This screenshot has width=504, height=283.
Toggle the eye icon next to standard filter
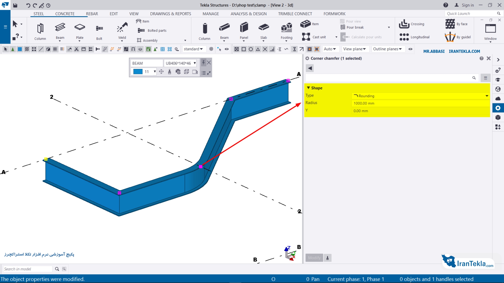(x=227, y=49)
